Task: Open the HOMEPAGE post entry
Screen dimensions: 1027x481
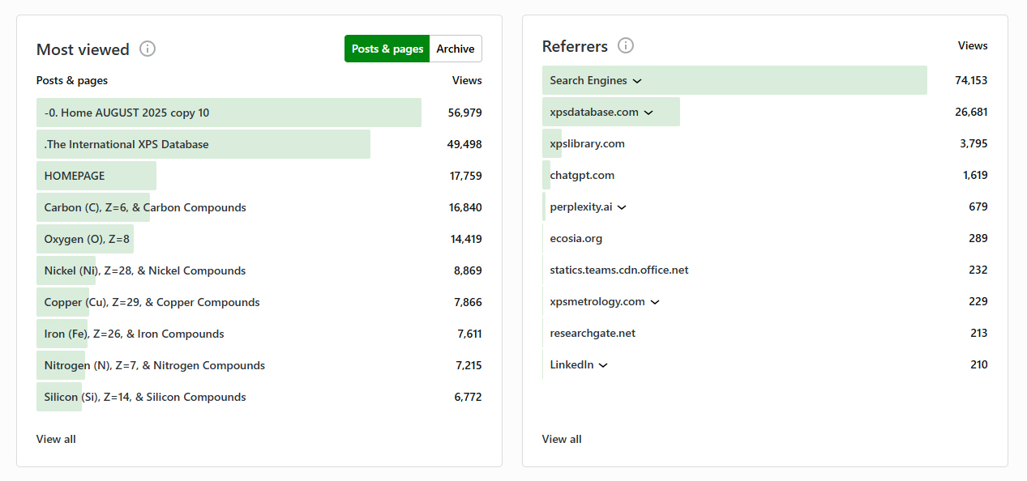Action: coord(75,176)
